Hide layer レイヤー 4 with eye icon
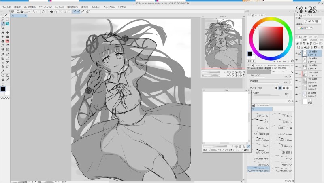Viewport: 324px width, 183px height. pos(296,67)
